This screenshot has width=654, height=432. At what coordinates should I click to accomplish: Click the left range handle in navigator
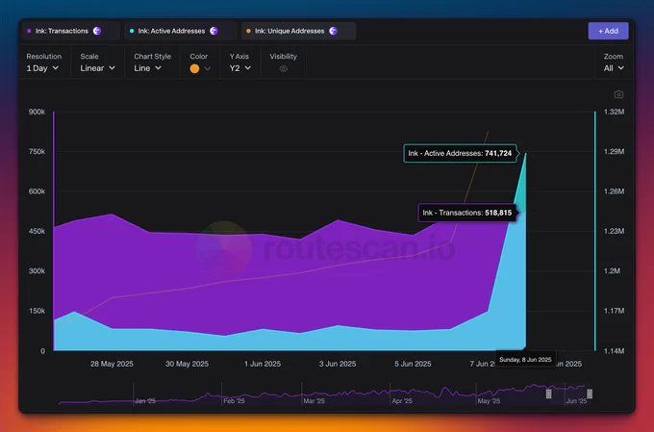tap(549, 394)
